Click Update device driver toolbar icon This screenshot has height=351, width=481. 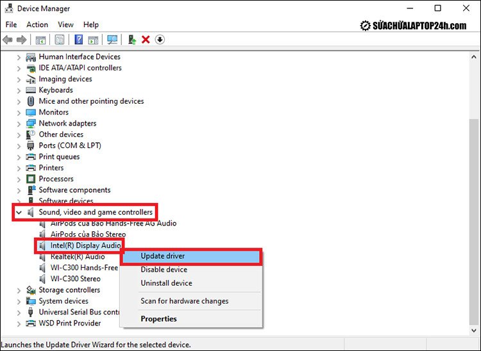pyautogui.click(x=132, y=40)
